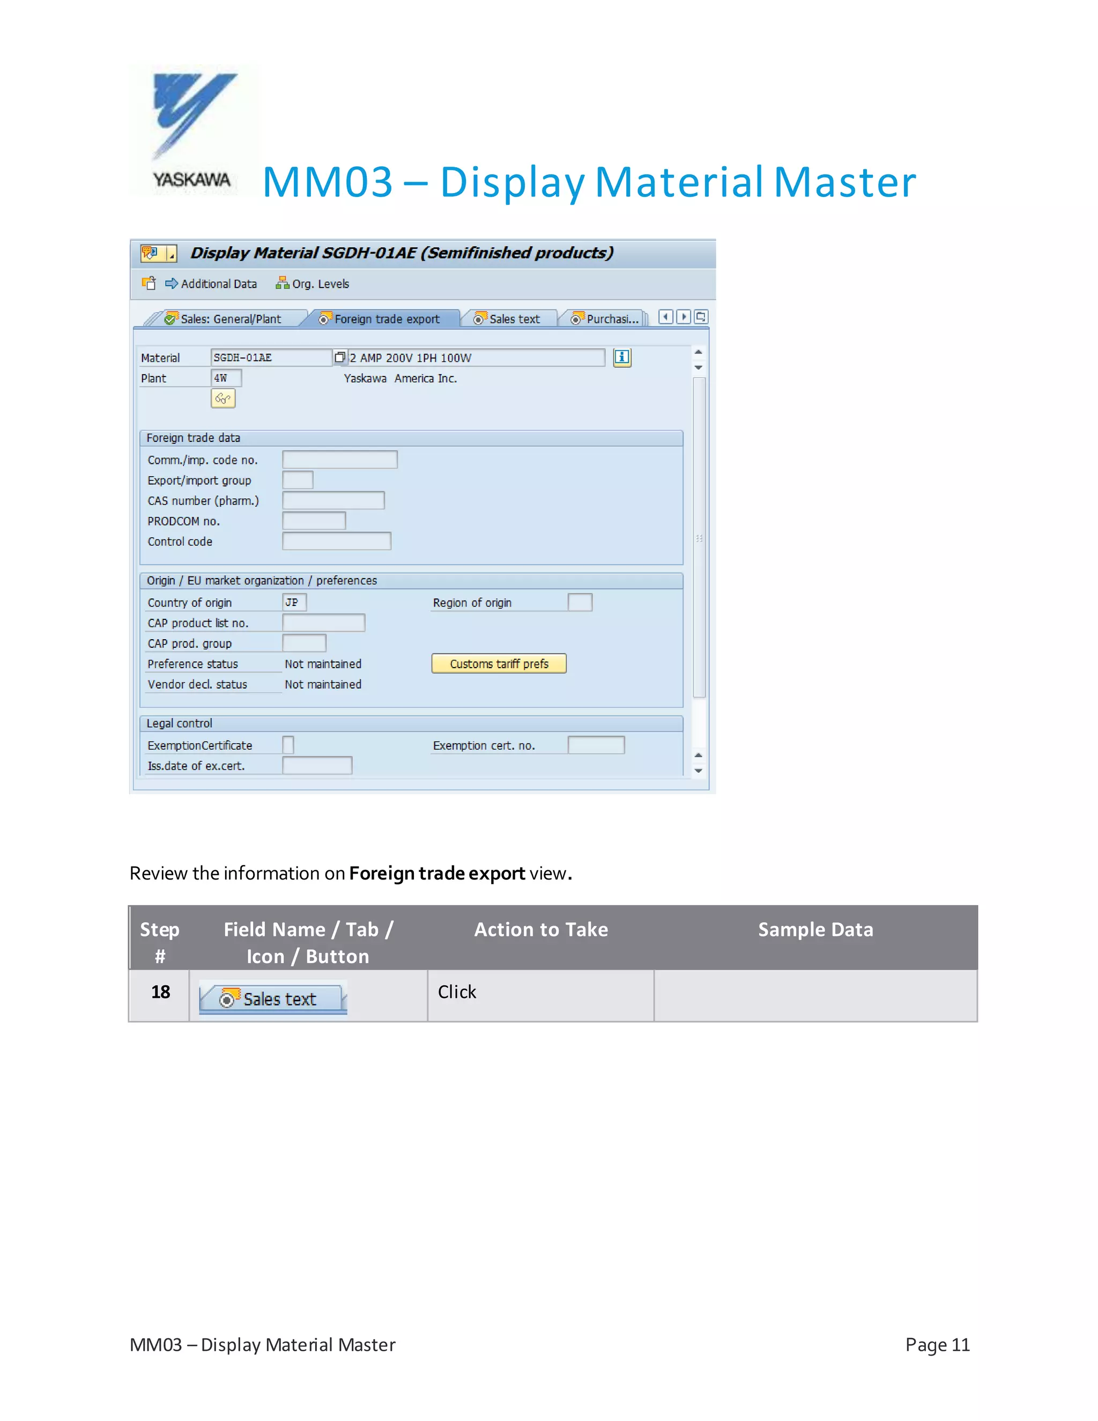
Task: Click the Sales text image in step 18 row
Action: (x=273, y=998)
